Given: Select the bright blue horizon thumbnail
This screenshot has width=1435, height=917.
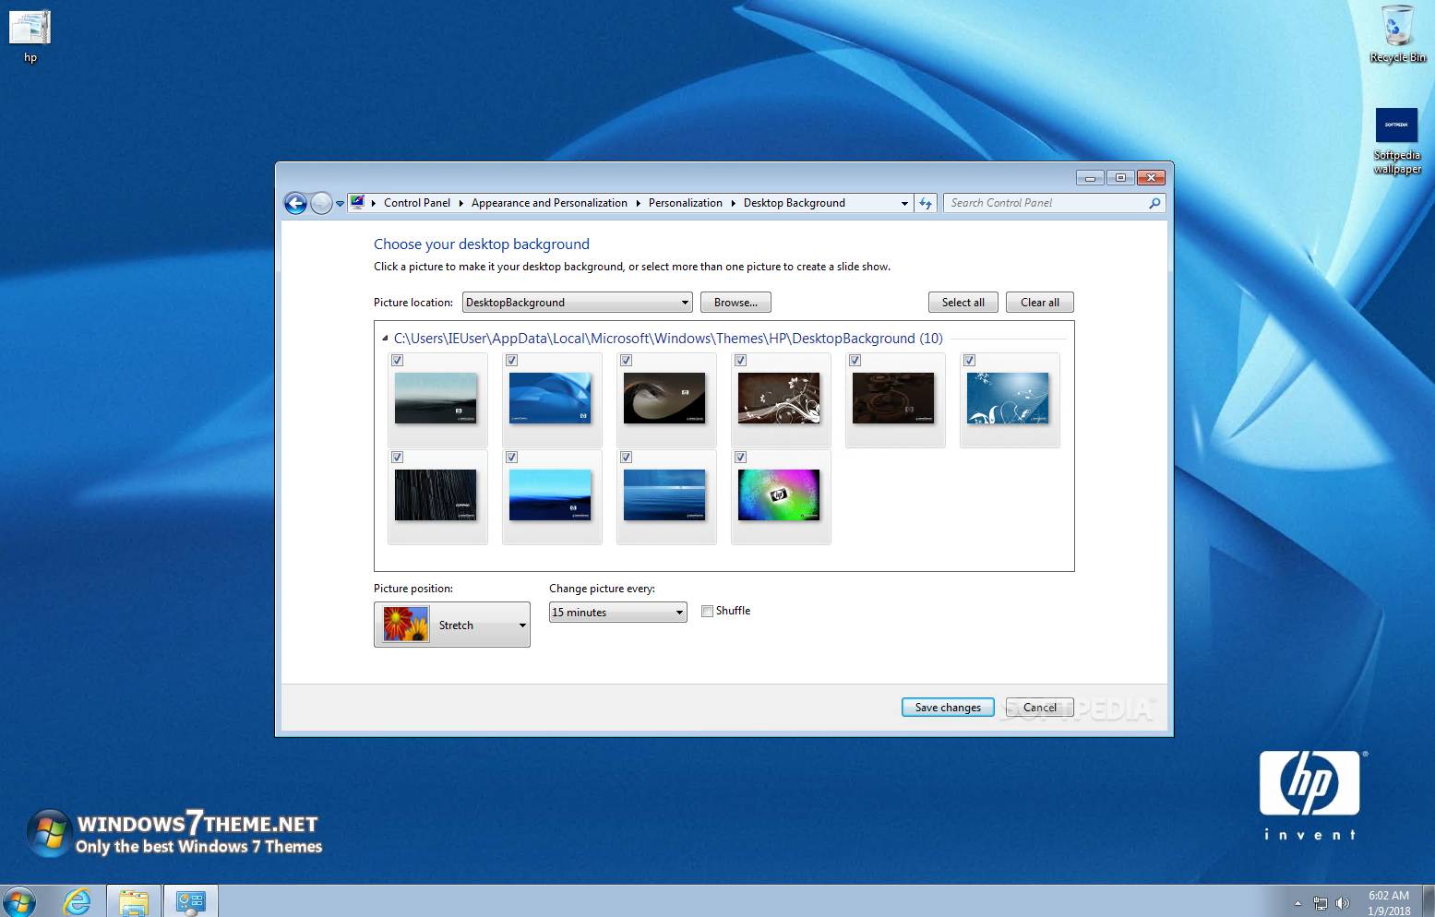Looking at the screenshot, I should coord(550,495).
